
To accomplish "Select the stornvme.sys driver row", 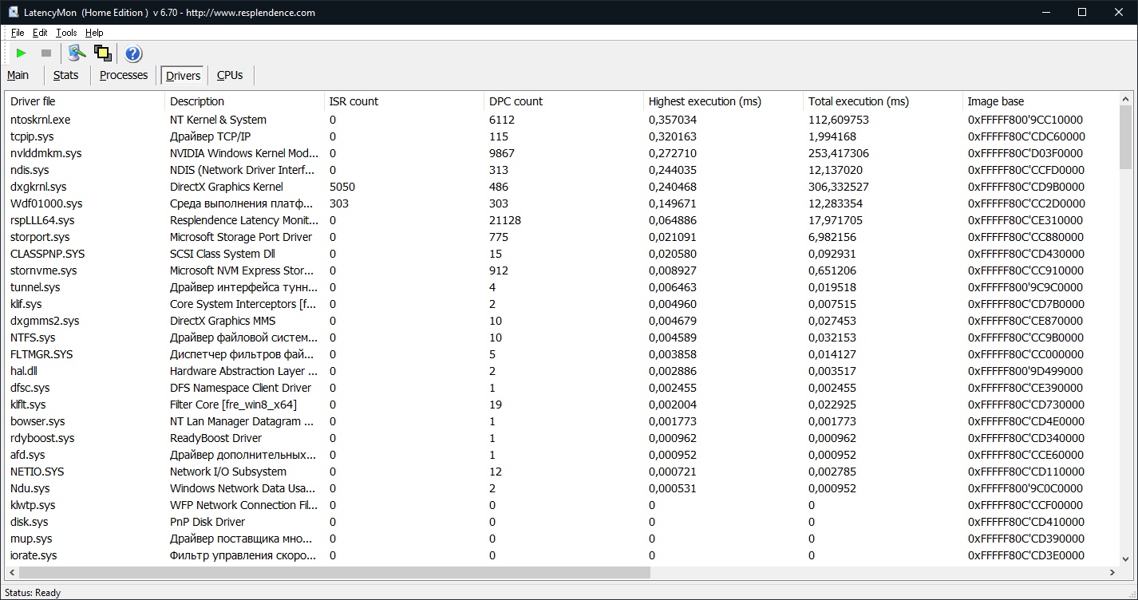I will click(562, 270).
